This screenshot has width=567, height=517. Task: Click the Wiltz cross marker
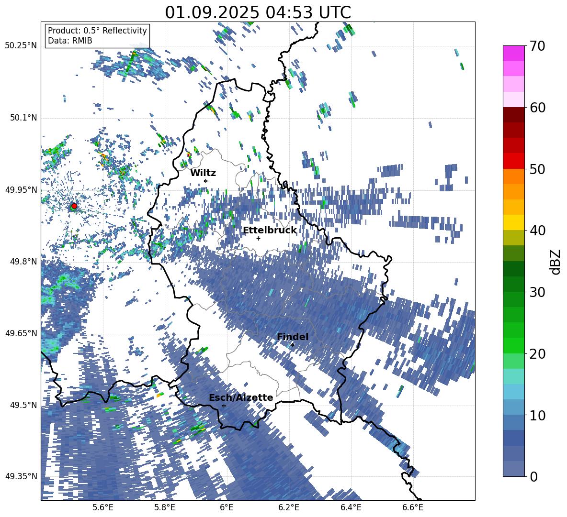(x=206, y=181)
